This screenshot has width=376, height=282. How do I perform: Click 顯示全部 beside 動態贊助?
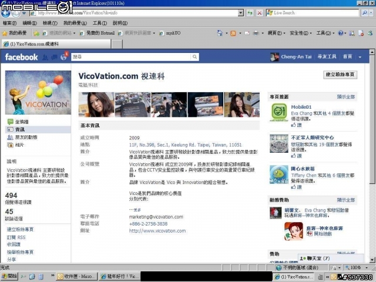(x=346, y=200)
